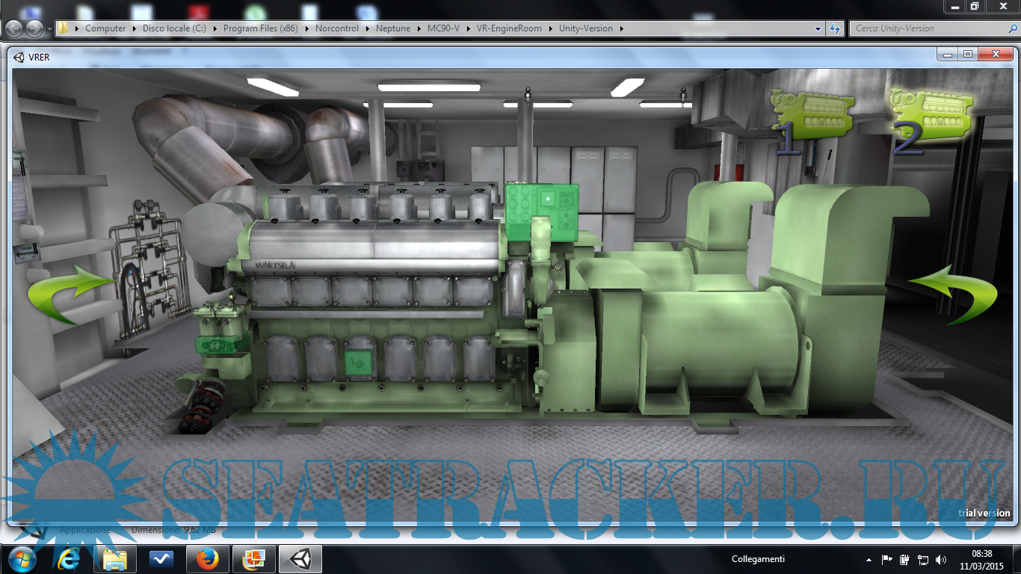Image resolution: width=1021 pixels, height=574 pixels.
Task: Switch to Unity app in taskbar
Action: pyautogui.click(x=300, y=559)
